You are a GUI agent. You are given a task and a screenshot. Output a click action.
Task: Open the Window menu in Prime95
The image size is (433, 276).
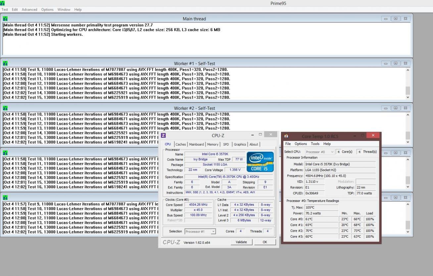click(x=64, y=10)
